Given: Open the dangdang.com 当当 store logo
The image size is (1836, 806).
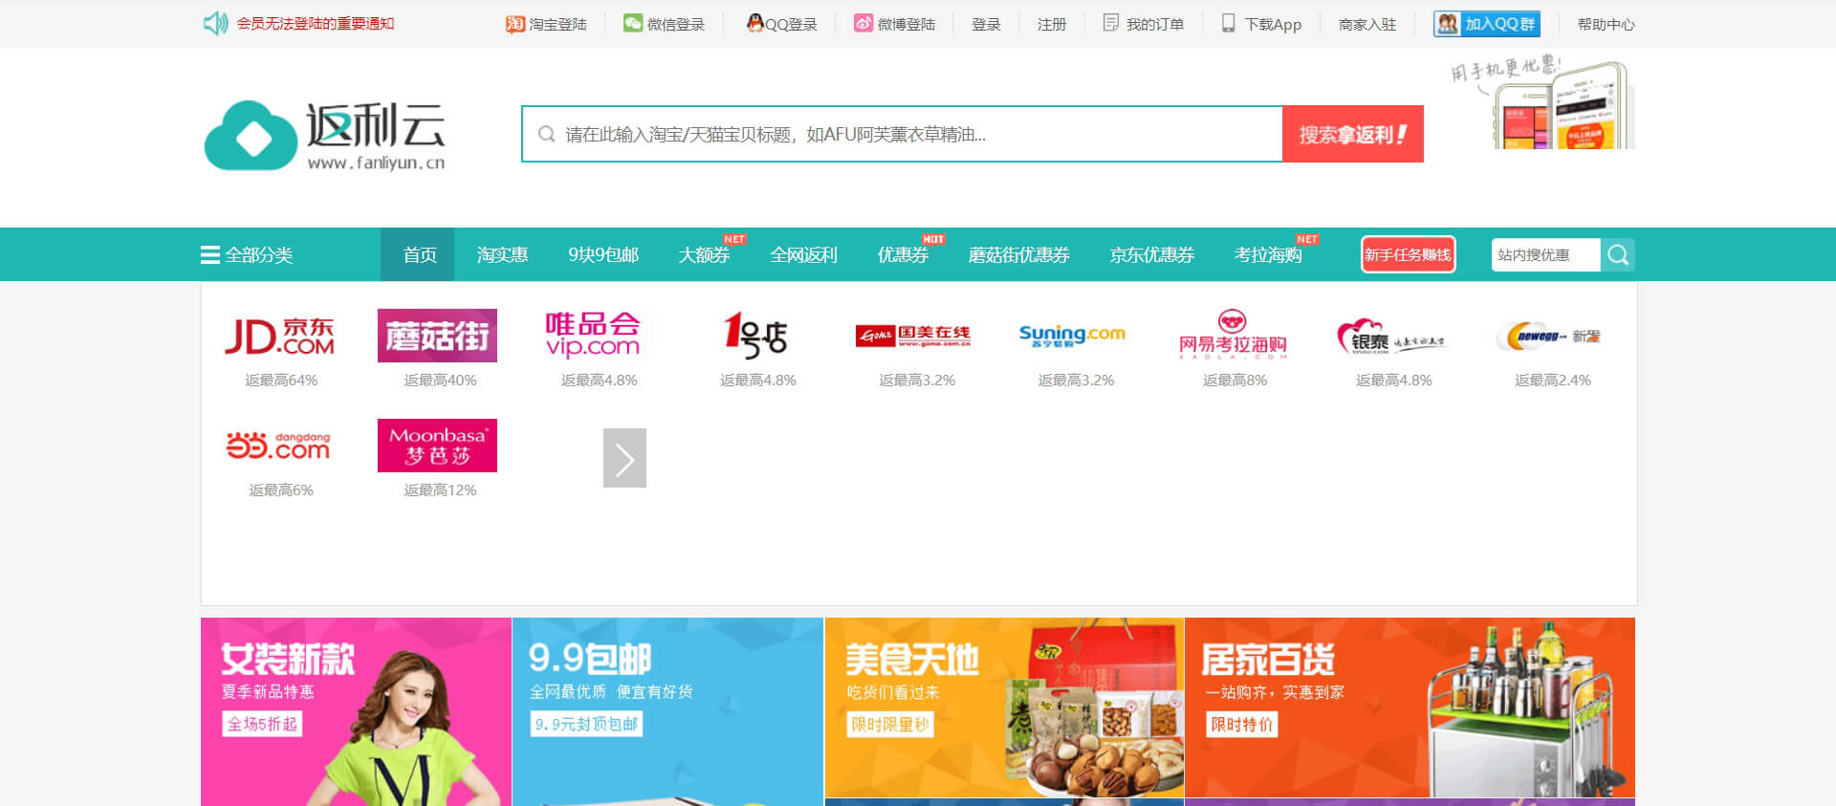Looking at the screenshot, I should 280,446.
